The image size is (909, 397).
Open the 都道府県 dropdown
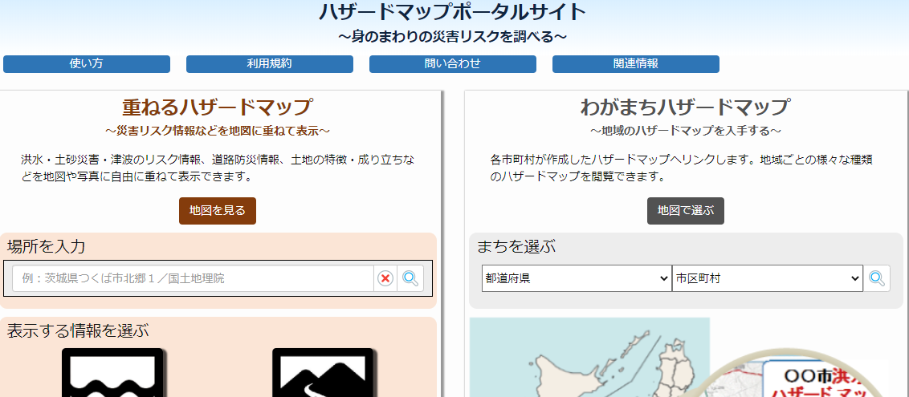coord(576,278)
